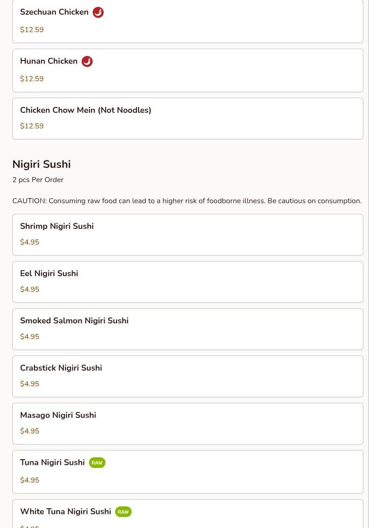Select Crabstick Nigiri Sushi
Image resolution: width=378 pixels, height=528 pixels.
pyautogui.click(x=61, y=368)
